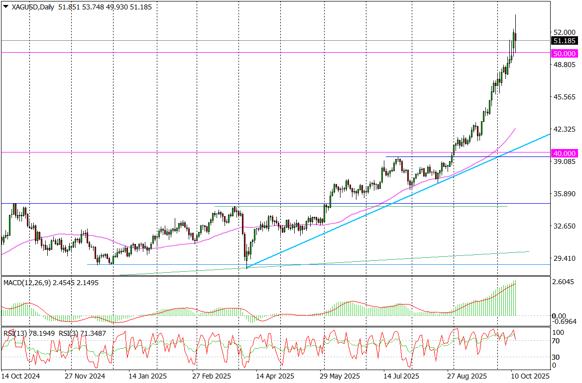Image resolution: width=582 pixels, height=383 pixels.
Task: Click the triangle arrow beside XAGUSD,Daily
Action: (x=5, y=7)
